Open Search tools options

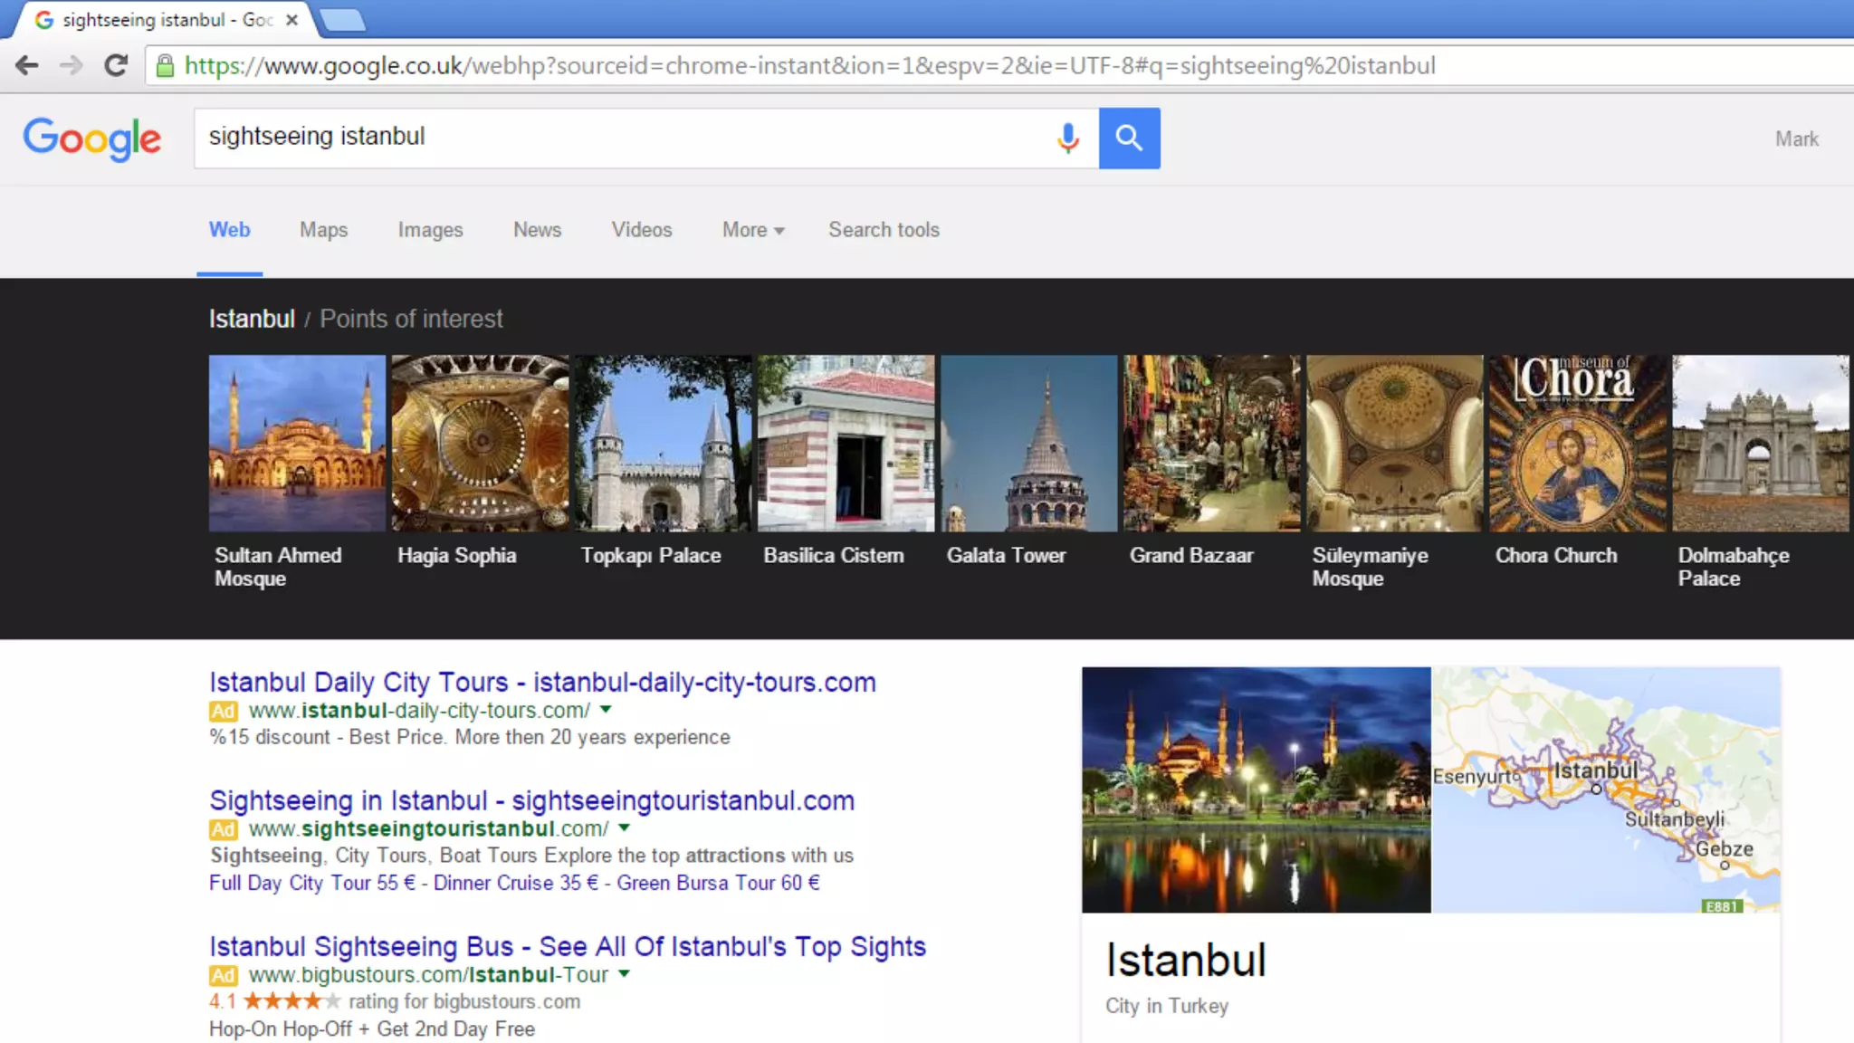(884, 230)
